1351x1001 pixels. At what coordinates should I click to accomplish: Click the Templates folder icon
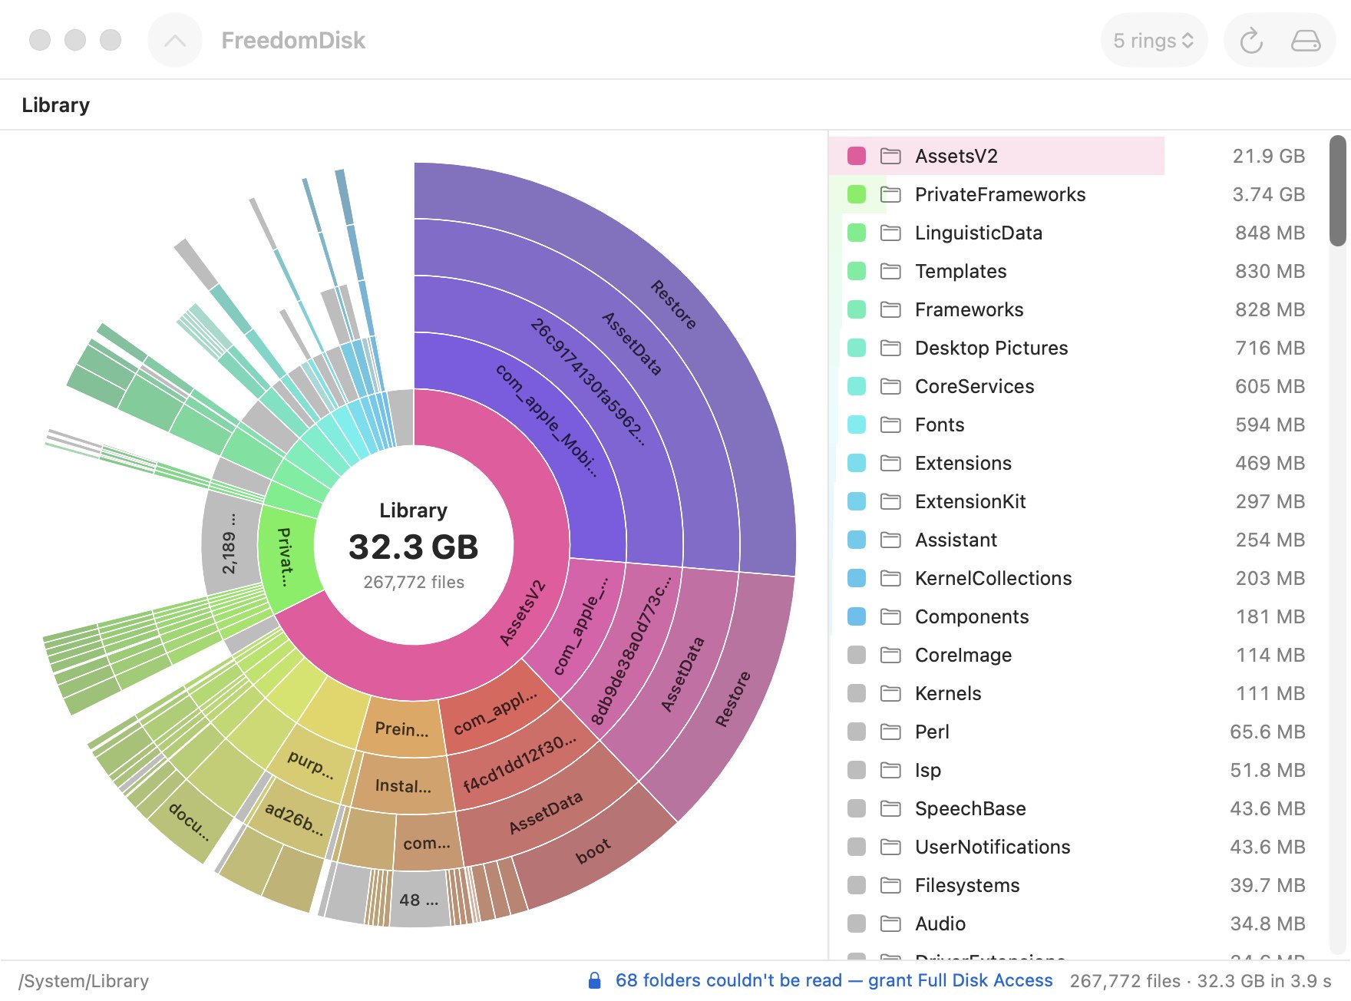(890, 271)
